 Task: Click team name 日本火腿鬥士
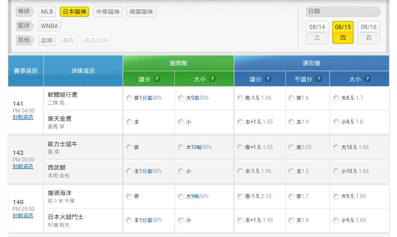(65, 217)
